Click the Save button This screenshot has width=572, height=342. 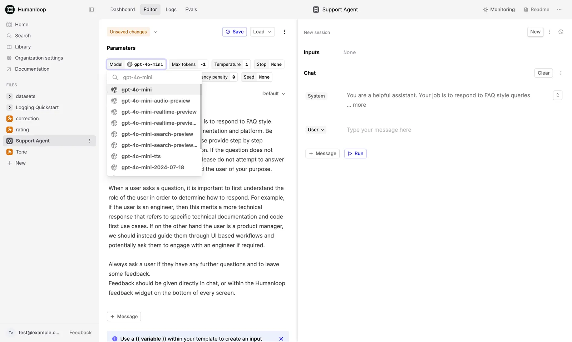(235, 32)
